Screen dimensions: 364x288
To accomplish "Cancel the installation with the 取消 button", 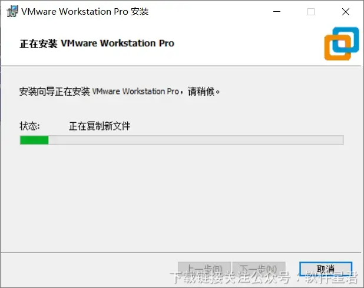I will [x=326, y=269].
